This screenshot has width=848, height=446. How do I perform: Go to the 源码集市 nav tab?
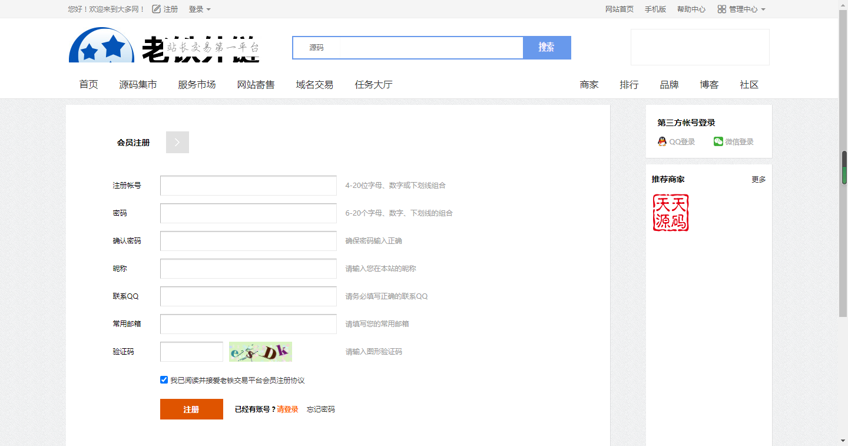[x=138, y=85]
